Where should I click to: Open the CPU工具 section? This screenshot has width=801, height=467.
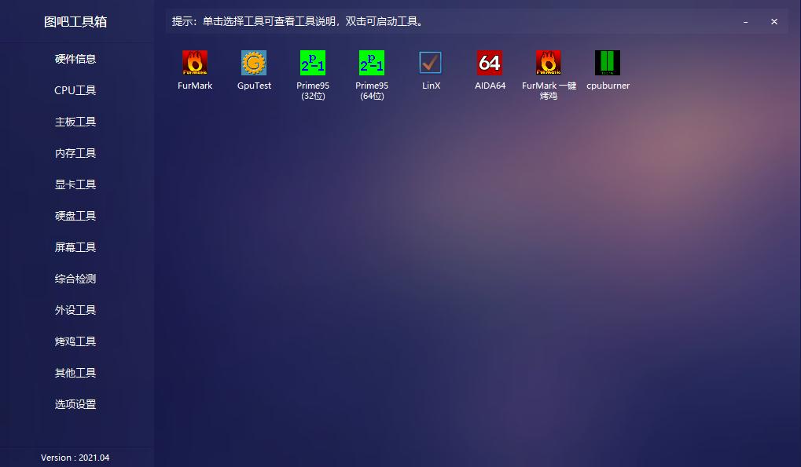[x=76, y=90]
